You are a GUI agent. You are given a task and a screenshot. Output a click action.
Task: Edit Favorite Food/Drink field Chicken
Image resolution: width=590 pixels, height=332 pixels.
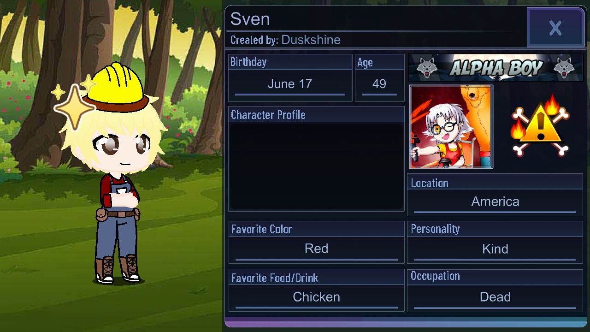tap(317, 297)
